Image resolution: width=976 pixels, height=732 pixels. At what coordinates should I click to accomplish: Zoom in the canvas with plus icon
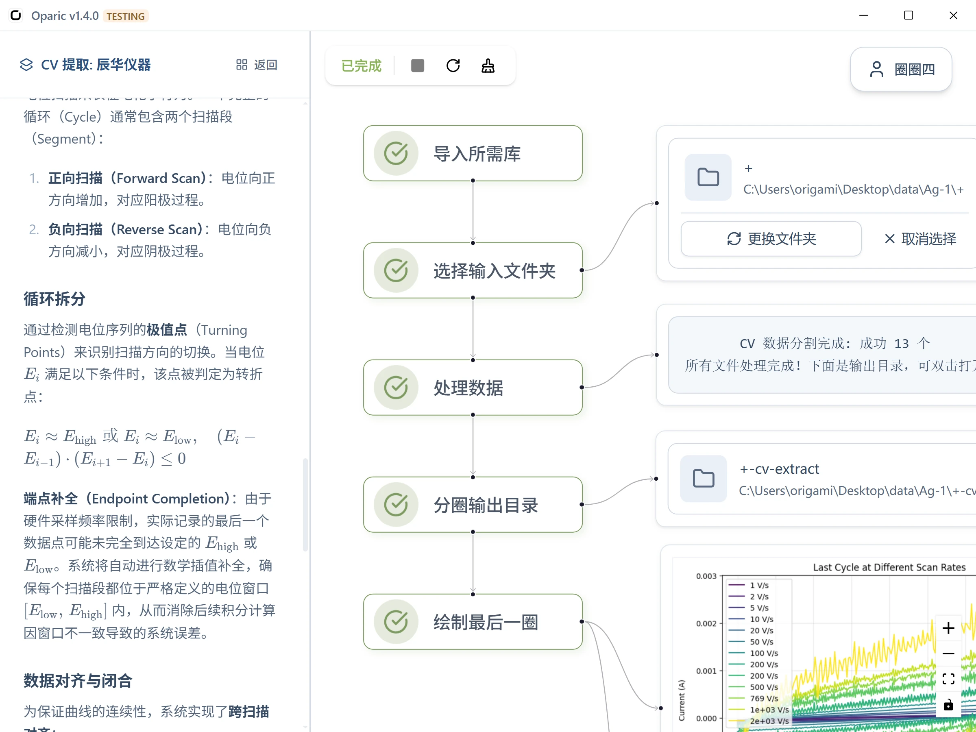(x=948, y=628)
